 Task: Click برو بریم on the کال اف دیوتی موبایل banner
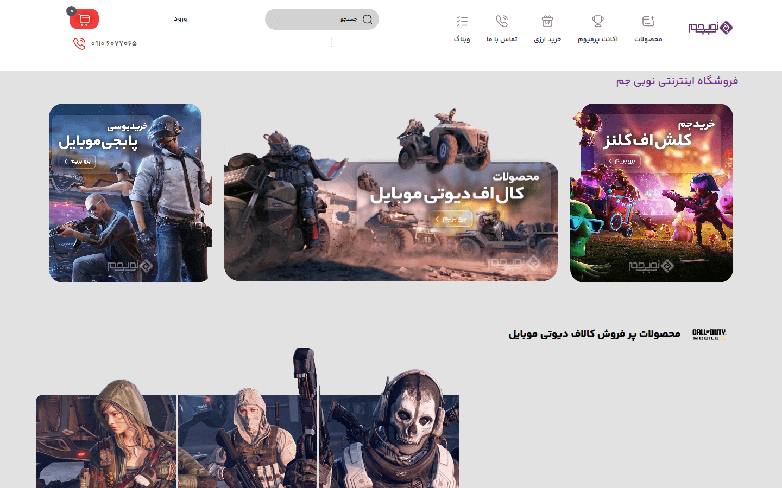tap(451, 219)
